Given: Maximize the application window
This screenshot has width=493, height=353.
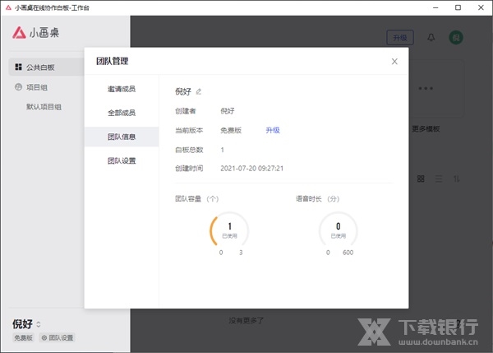Looking at the screenshot, I should coord(458,7).
